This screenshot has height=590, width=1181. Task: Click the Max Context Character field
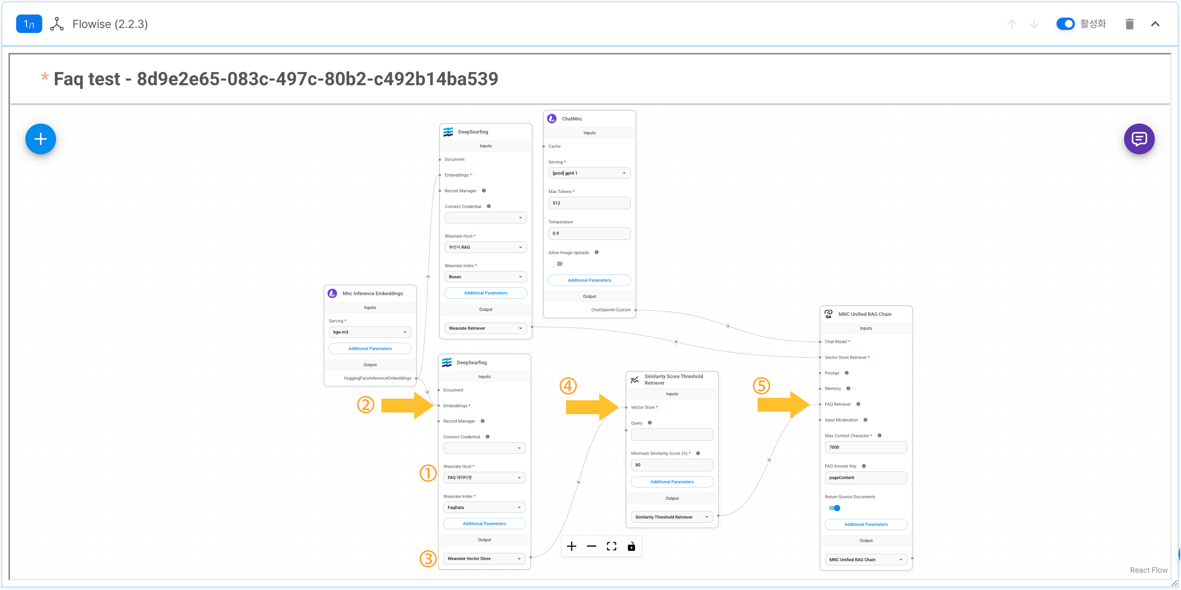[x=866, y=448]
